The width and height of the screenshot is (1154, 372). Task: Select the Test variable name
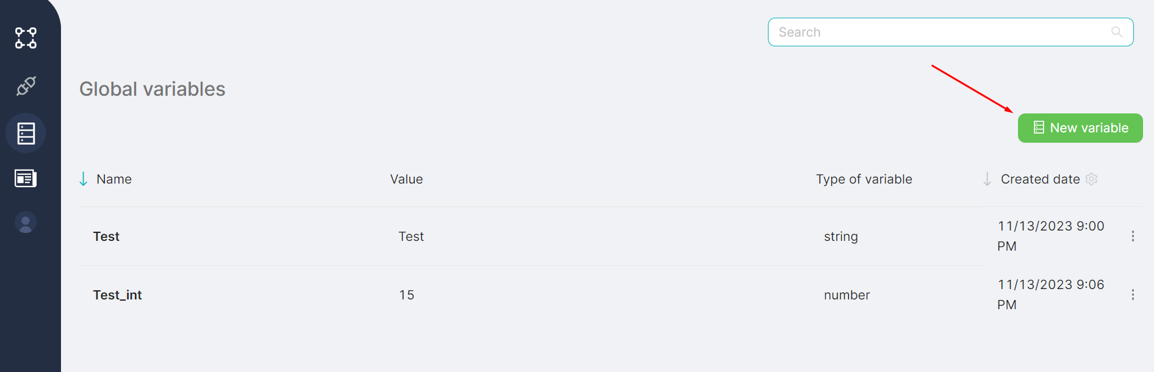[106, 237]
